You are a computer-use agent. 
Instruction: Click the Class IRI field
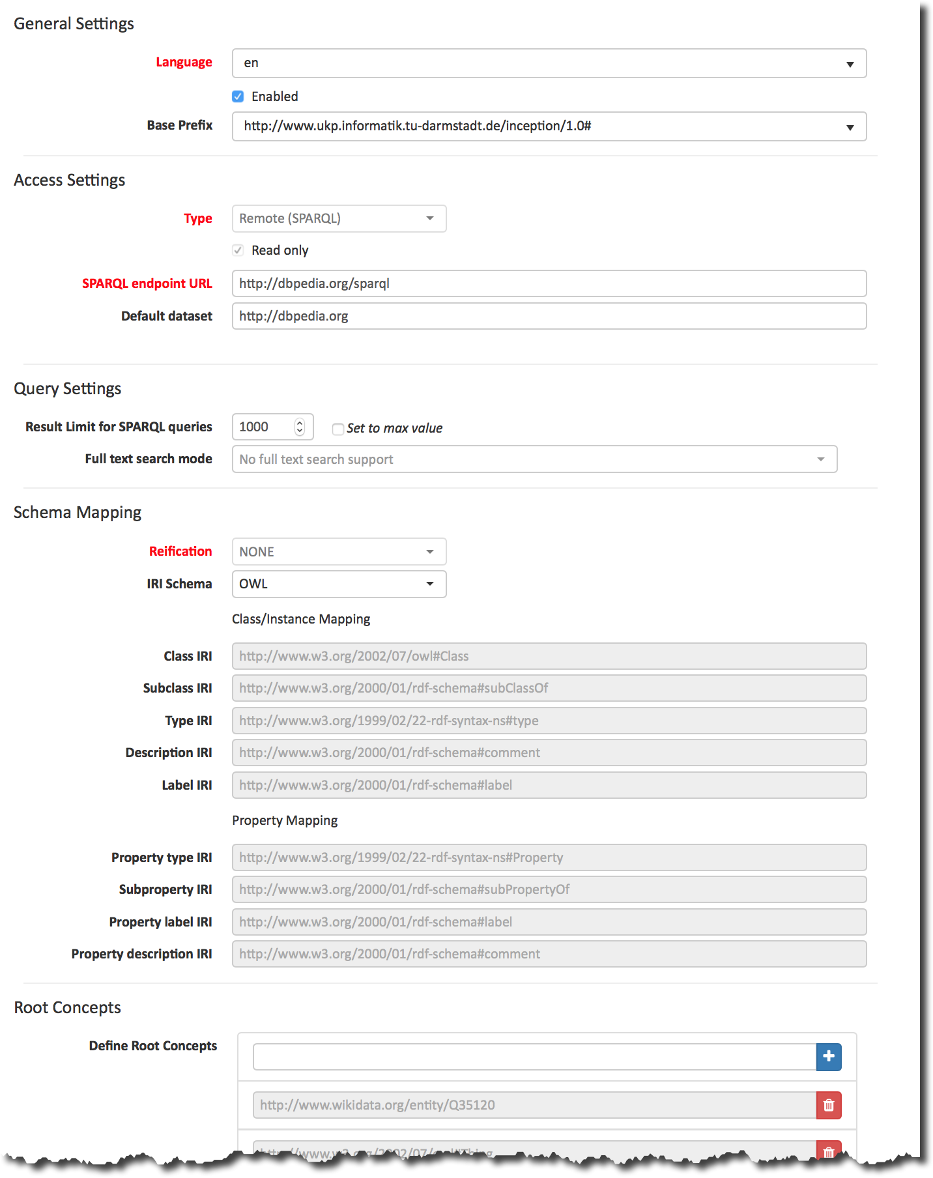point(549,656)
